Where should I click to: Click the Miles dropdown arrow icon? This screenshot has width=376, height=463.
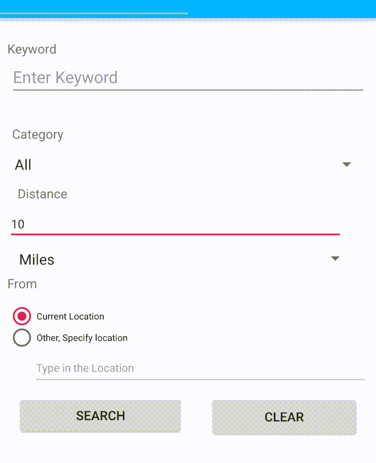335,259
